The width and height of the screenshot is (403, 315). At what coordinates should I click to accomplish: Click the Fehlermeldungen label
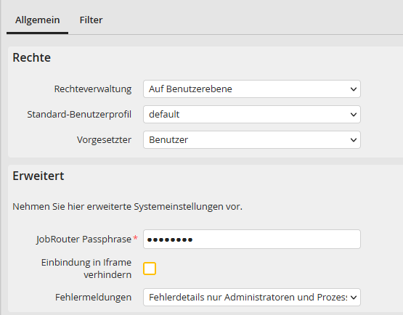click(93, 298)
